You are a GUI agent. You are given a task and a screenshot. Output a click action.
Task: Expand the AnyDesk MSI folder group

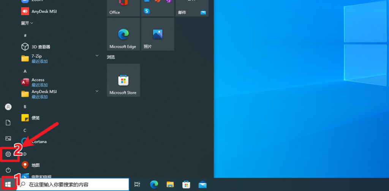(x=97, y=92)
